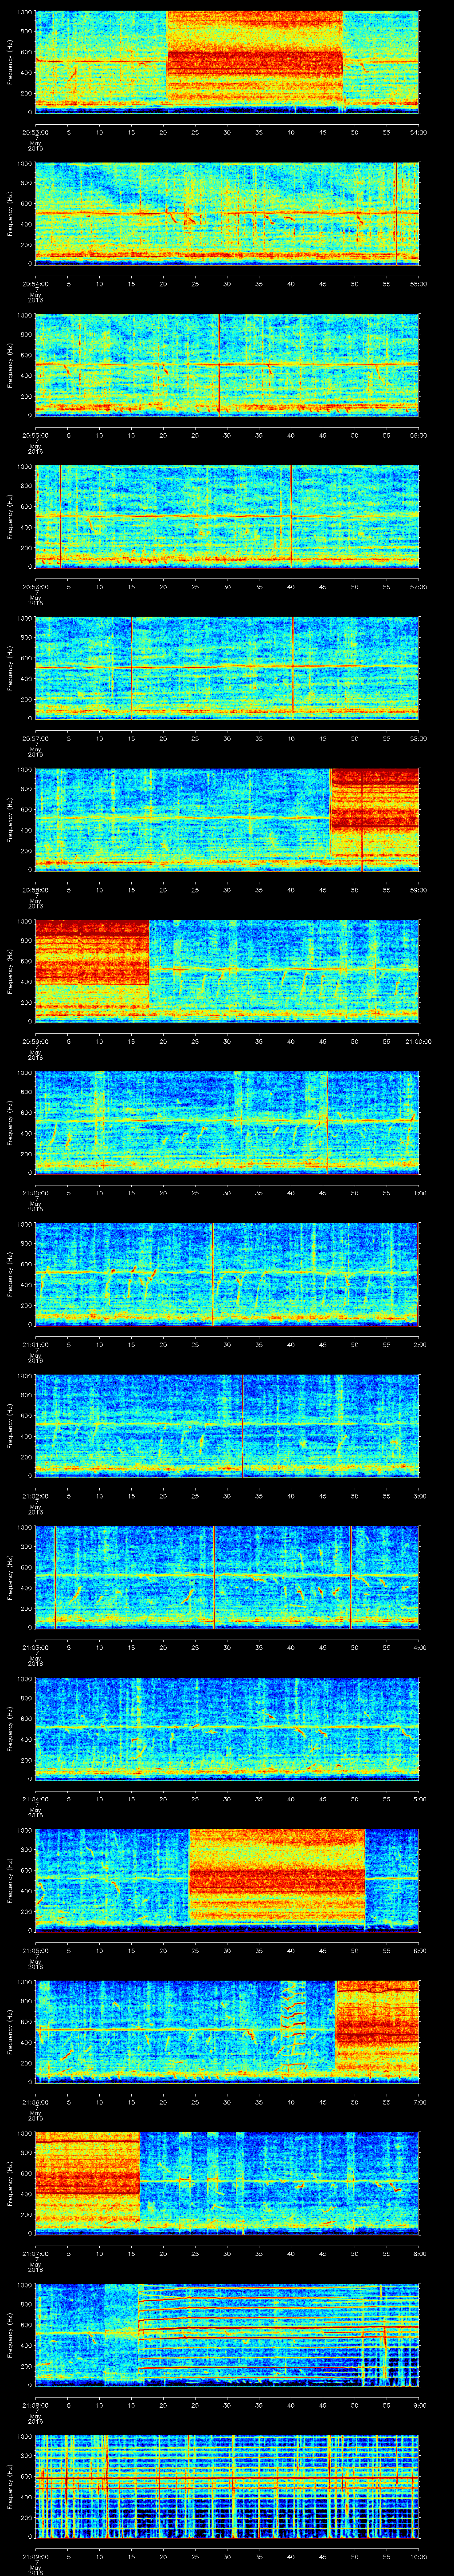Click the spectrogram plot starting at 20:56:00
Viewport: 454px width, 2576px height.
pos(227,516)
